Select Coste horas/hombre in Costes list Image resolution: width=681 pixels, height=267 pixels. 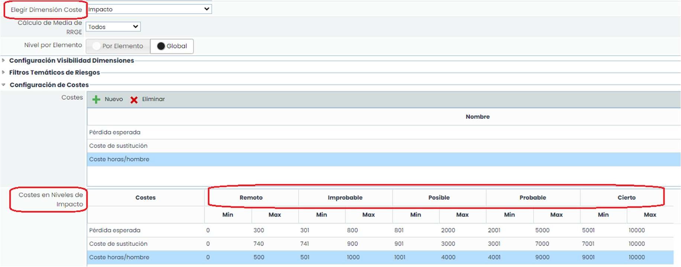(119, 159)
